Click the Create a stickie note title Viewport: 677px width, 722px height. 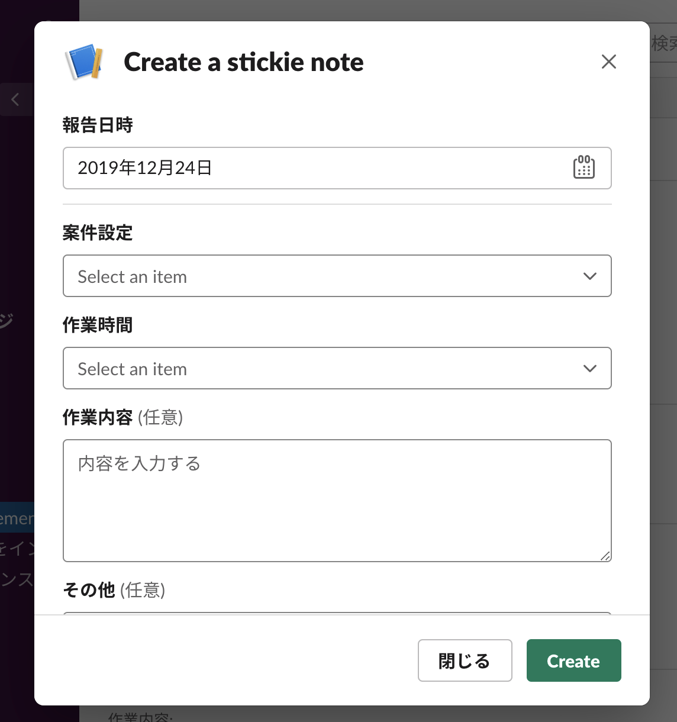[x=244, y=62]
